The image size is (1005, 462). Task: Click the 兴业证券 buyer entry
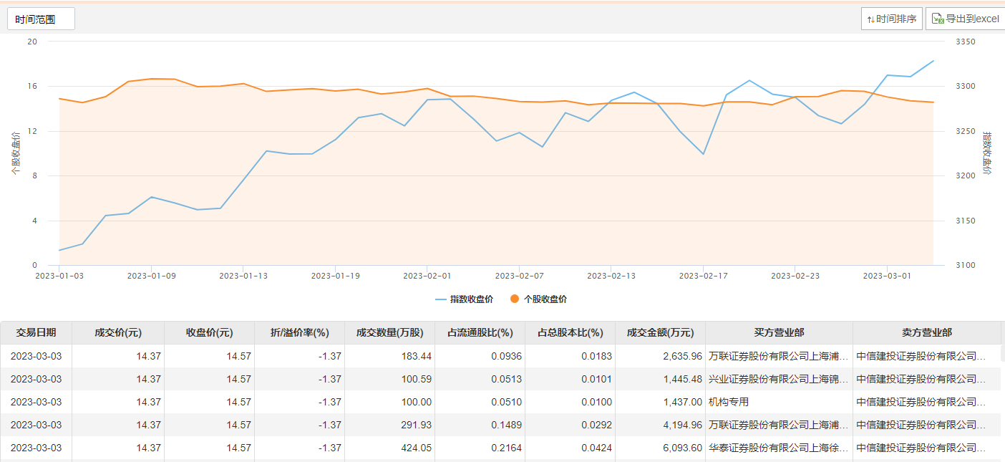(x=778, y=379)
